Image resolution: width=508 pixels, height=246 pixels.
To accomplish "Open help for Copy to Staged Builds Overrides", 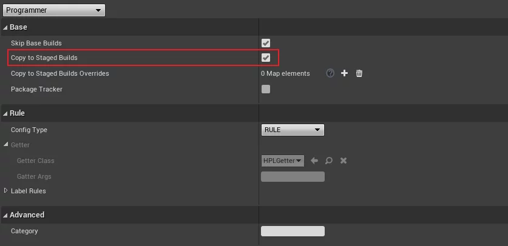I will (330, 73).
